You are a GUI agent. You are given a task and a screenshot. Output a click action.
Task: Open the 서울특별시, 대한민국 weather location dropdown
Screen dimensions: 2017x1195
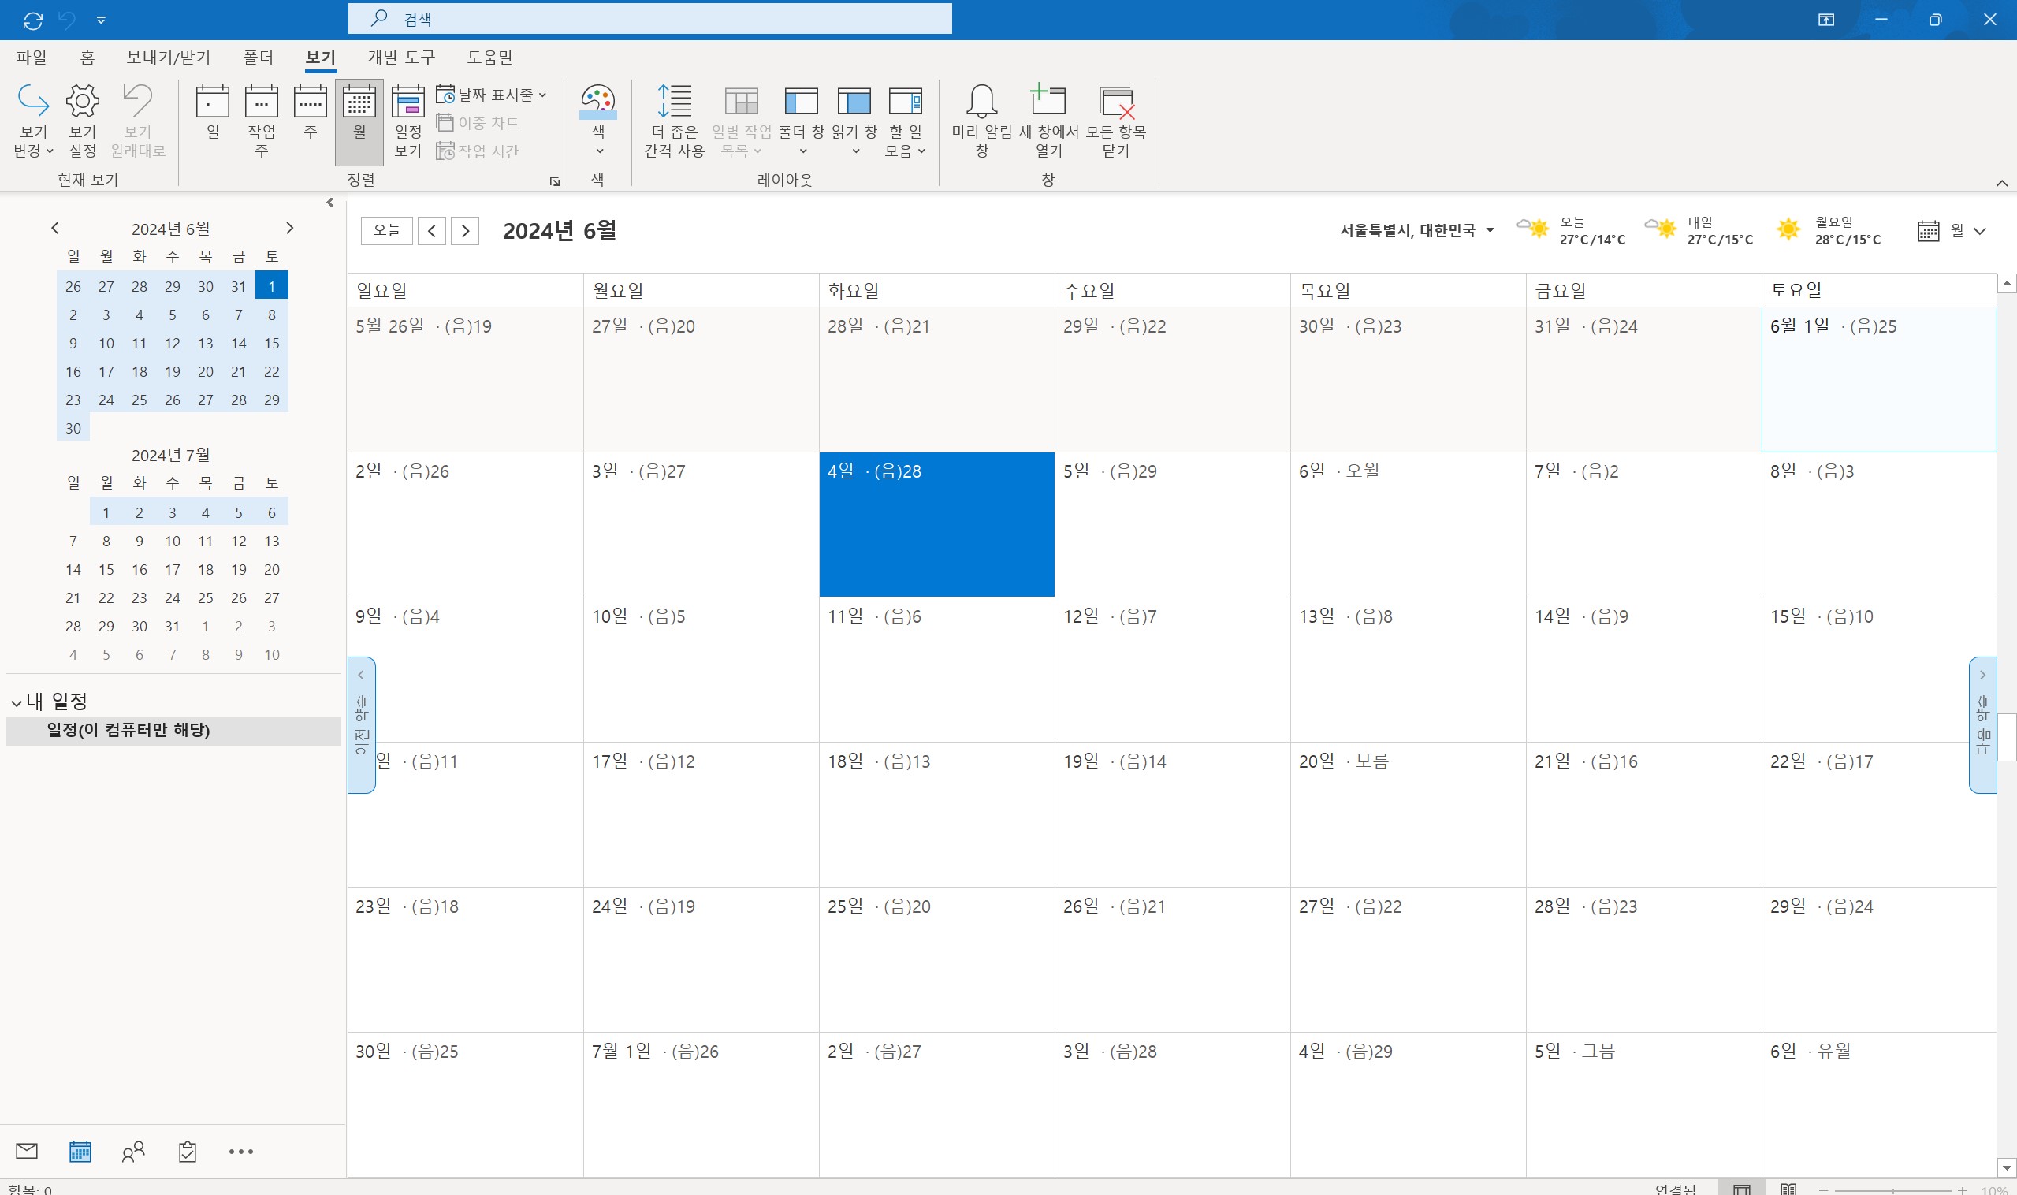click(1416, 230)
